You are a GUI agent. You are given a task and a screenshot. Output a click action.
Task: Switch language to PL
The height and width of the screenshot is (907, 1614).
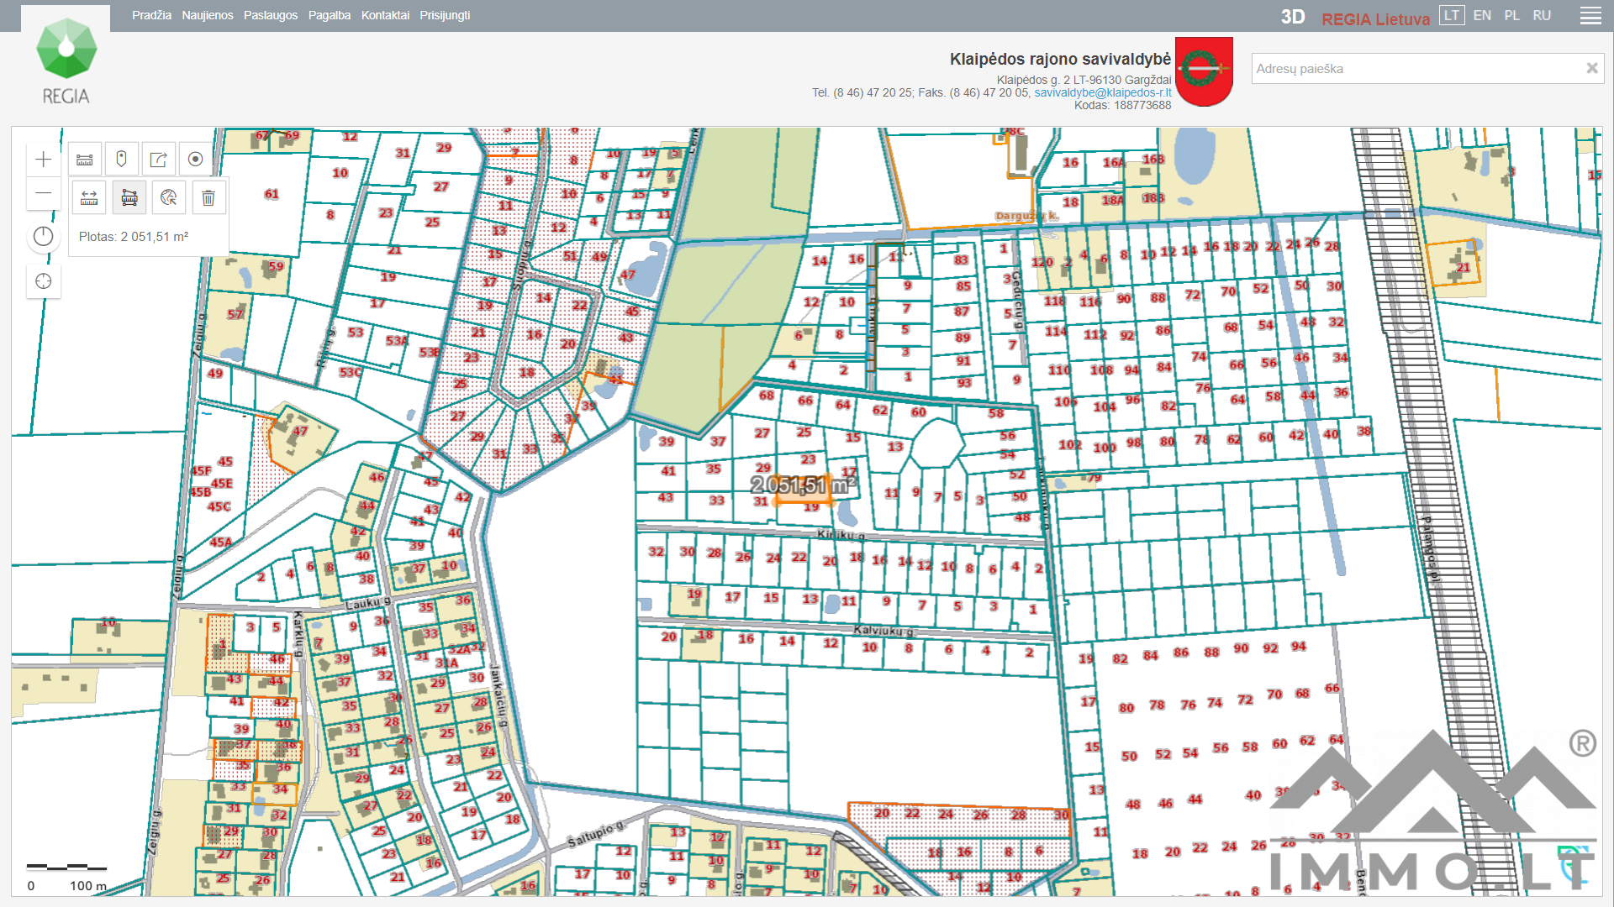pos(1512,16)
